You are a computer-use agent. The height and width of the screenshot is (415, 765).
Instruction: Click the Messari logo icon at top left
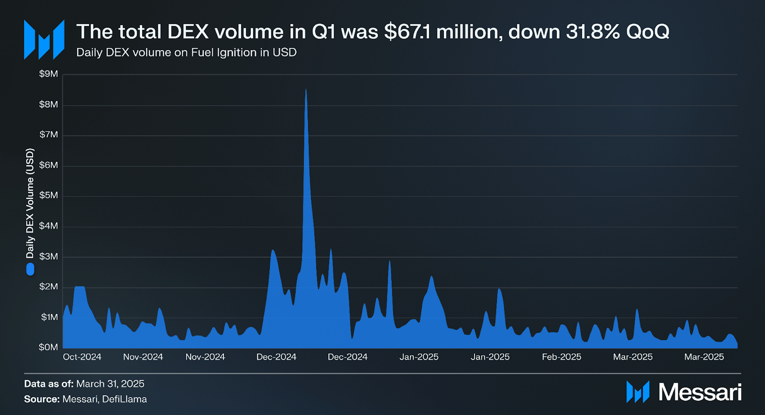44,40
